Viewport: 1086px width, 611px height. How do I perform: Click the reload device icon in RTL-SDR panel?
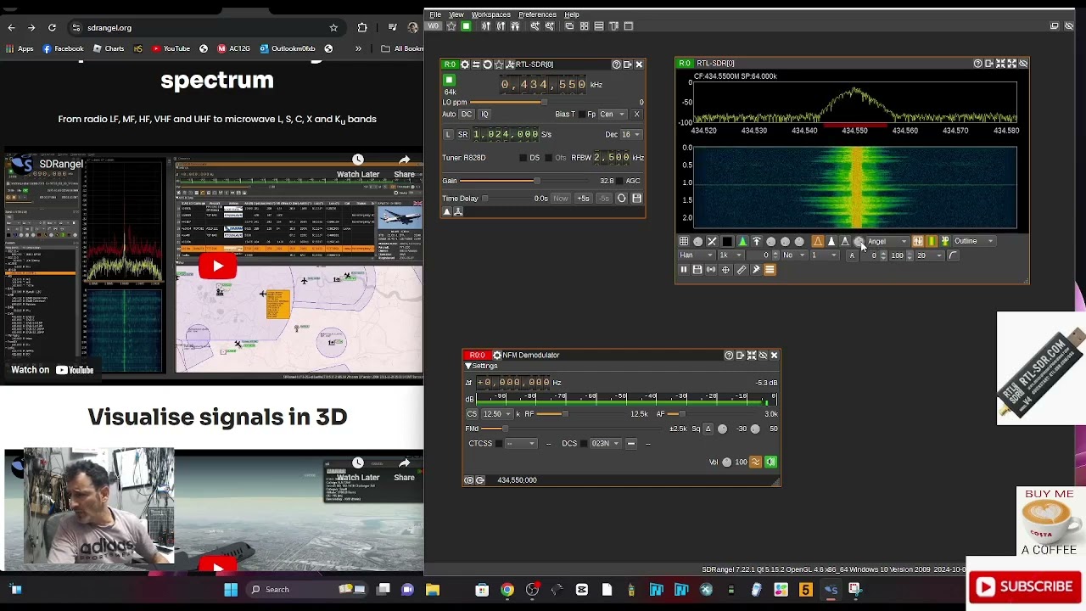[487, 64]
